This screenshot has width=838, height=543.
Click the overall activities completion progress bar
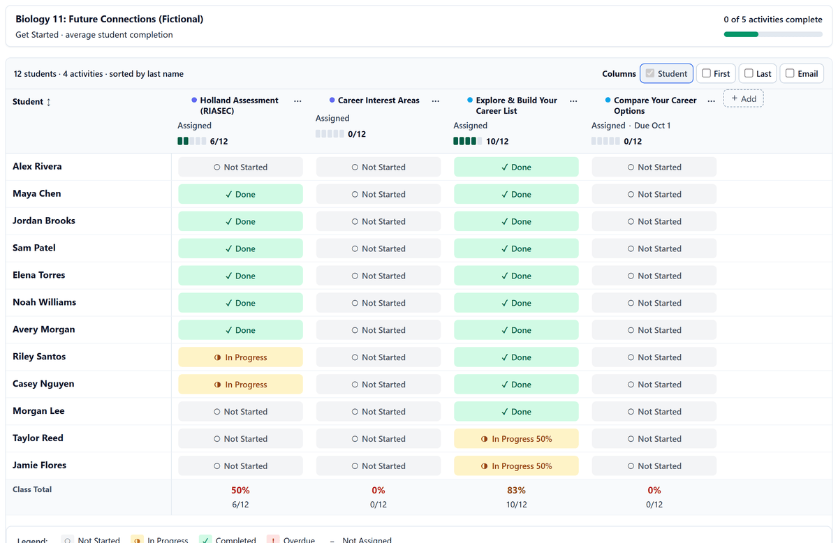773,34
